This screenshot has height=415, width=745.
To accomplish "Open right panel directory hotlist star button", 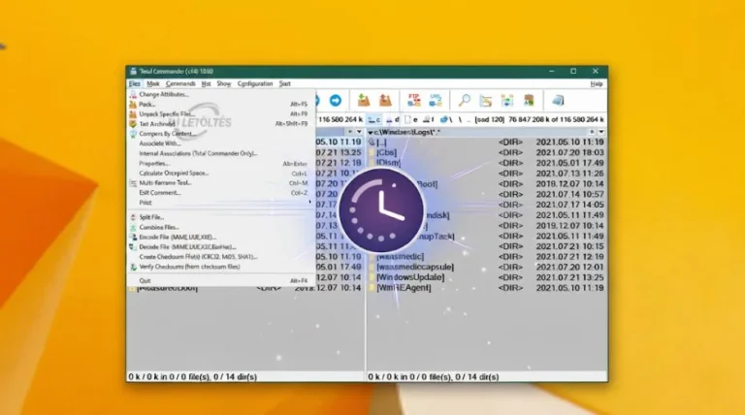I will pyautogui.click(x=592, y=132).
